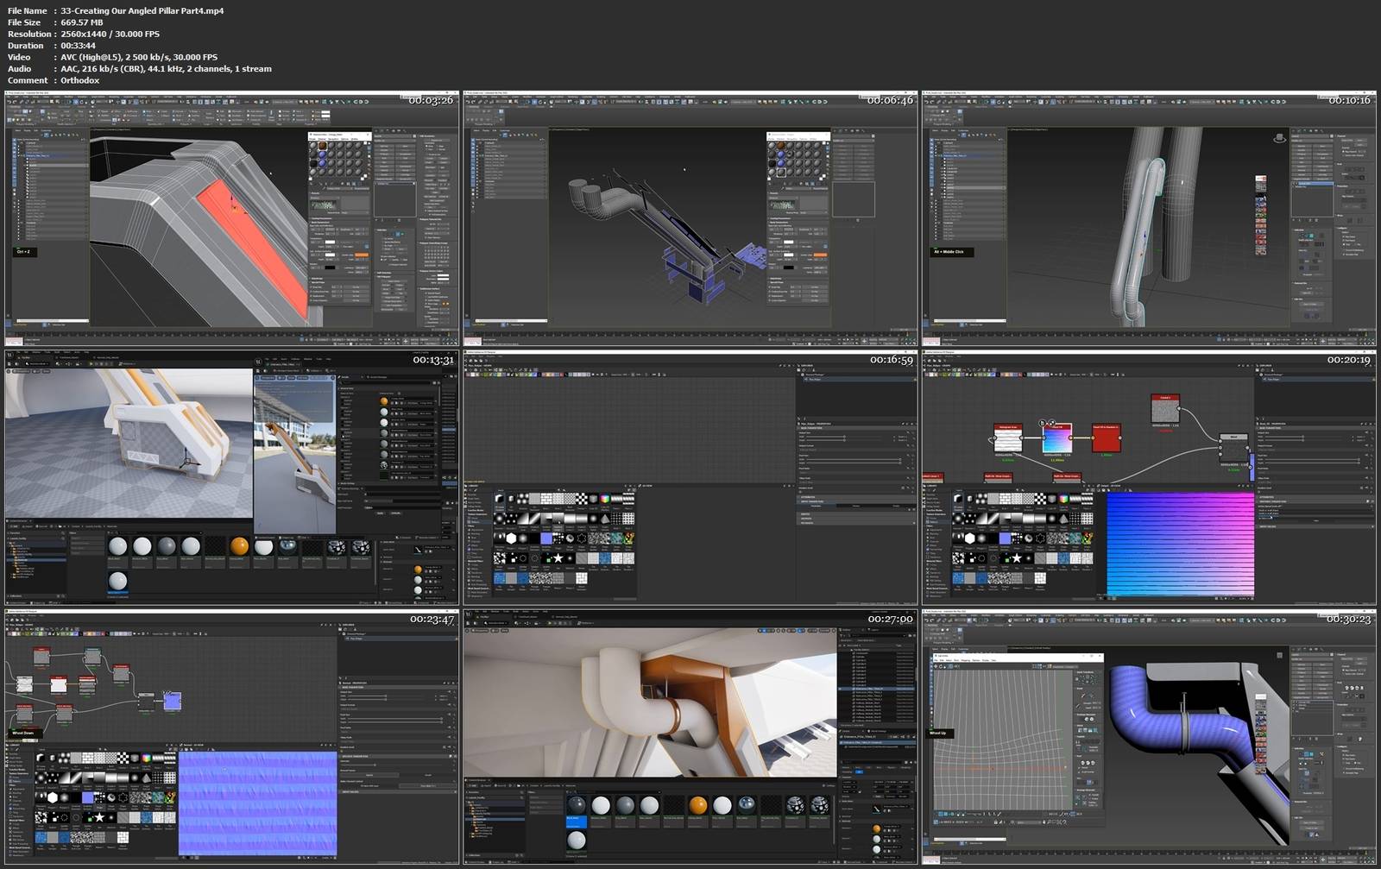1381x869 pixels.
Task: Open the video frame stamped 00:27:00
Action: click(x=690, y=737)
